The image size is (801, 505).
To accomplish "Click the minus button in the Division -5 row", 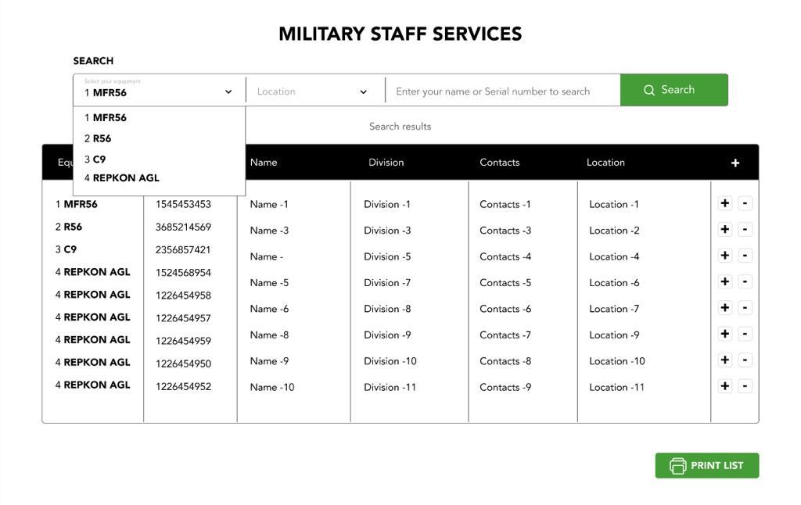I will [x=745, y=256].
